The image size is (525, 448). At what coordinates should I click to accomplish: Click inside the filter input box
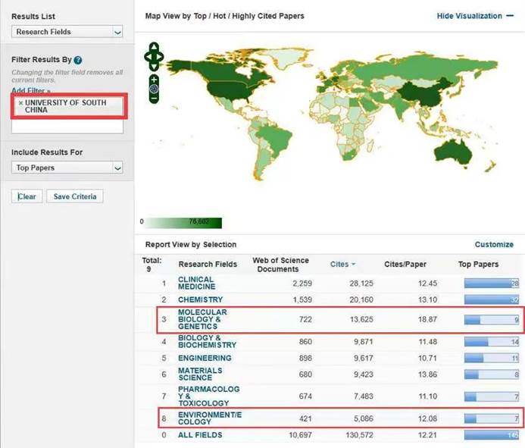67,127
